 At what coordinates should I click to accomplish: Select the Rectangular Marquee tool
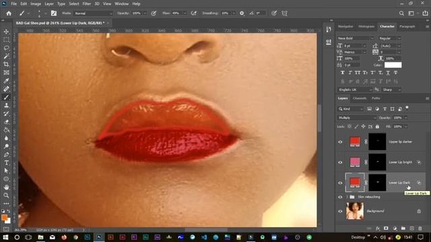pyautogui.click(x=6, y=40)
